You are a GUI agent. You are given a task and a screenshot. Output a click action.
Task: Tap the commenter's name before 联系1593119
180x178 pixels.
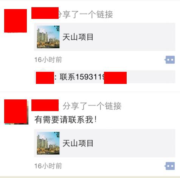45,78
